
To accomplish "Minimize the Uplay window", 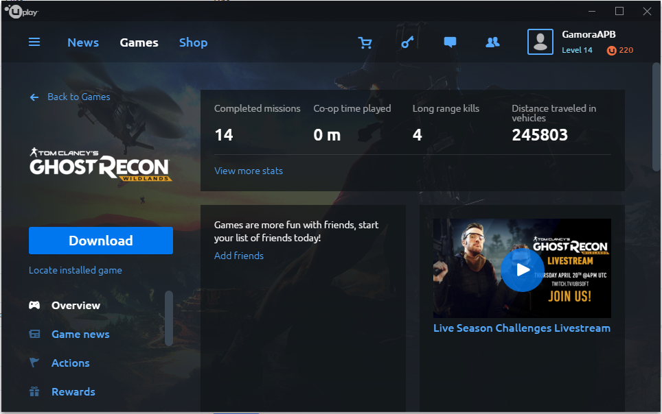I will pos(592,12).
